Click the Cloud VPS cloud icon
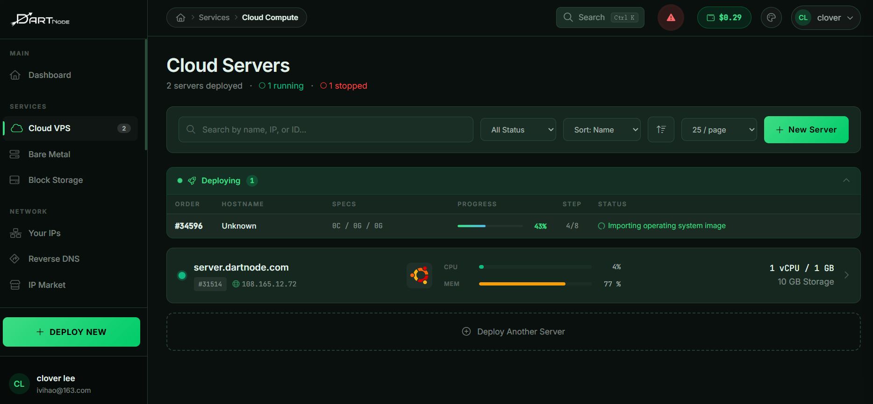The width and height of the screenshot is (873, 404). click(x=17, y=128)
